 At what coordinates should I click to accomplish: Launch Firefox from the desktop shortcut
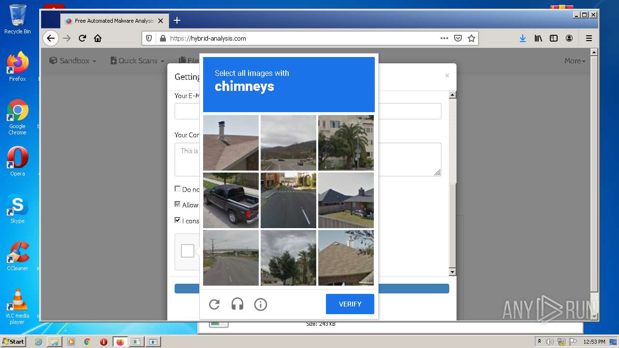[17, 67]
